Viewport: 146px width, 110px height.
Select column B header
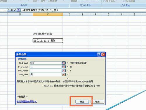click(20, 14)
